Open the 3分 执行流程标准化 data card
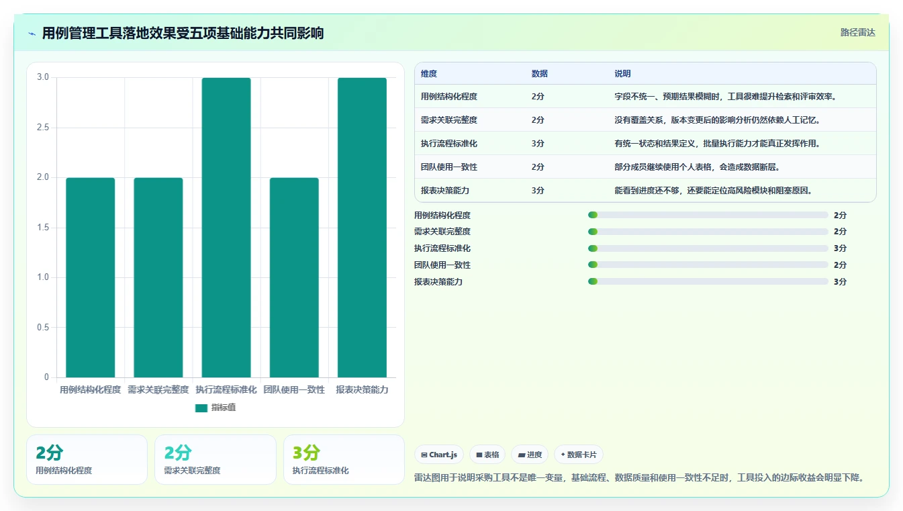This screenshot has width=903, height=511. [x=344, y=459]
